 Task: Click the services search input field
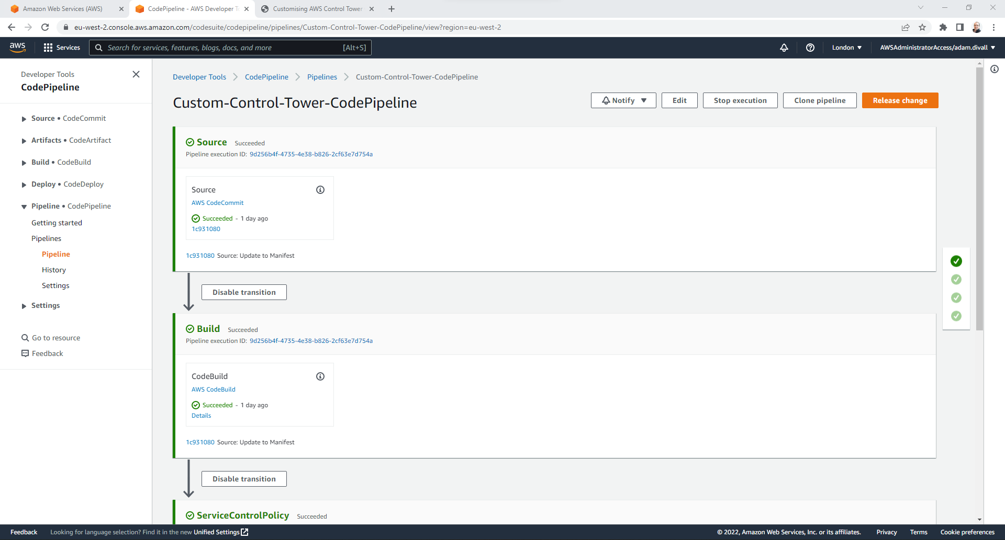tap(230, 47)
